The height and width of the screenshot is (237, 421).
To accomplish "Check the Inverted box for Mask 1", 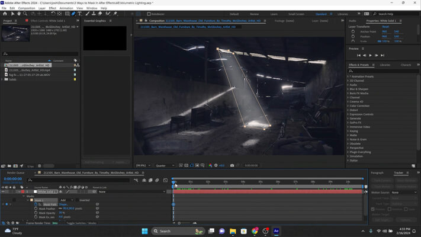I will tap(78, 200).
